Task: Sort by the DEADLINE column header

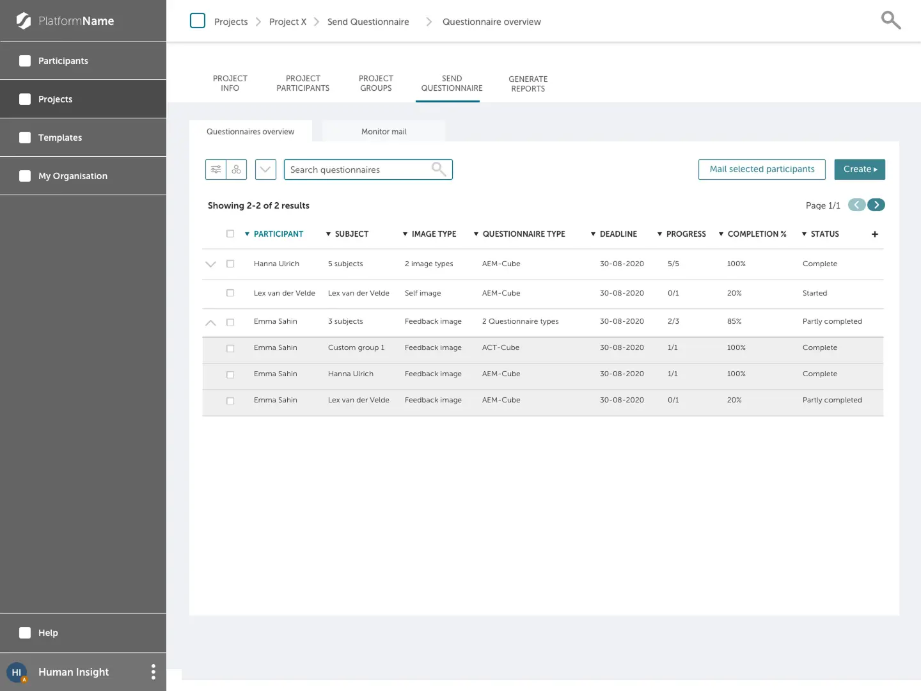Action: pos(614,234)
